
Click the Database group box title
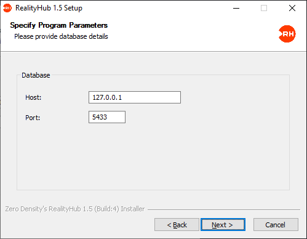36,75
